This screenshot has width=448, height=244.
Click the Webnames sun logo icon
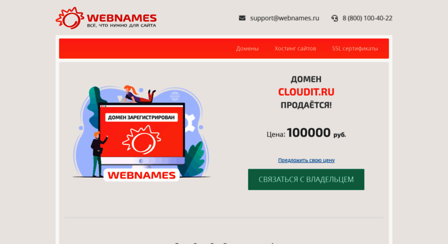70,18
